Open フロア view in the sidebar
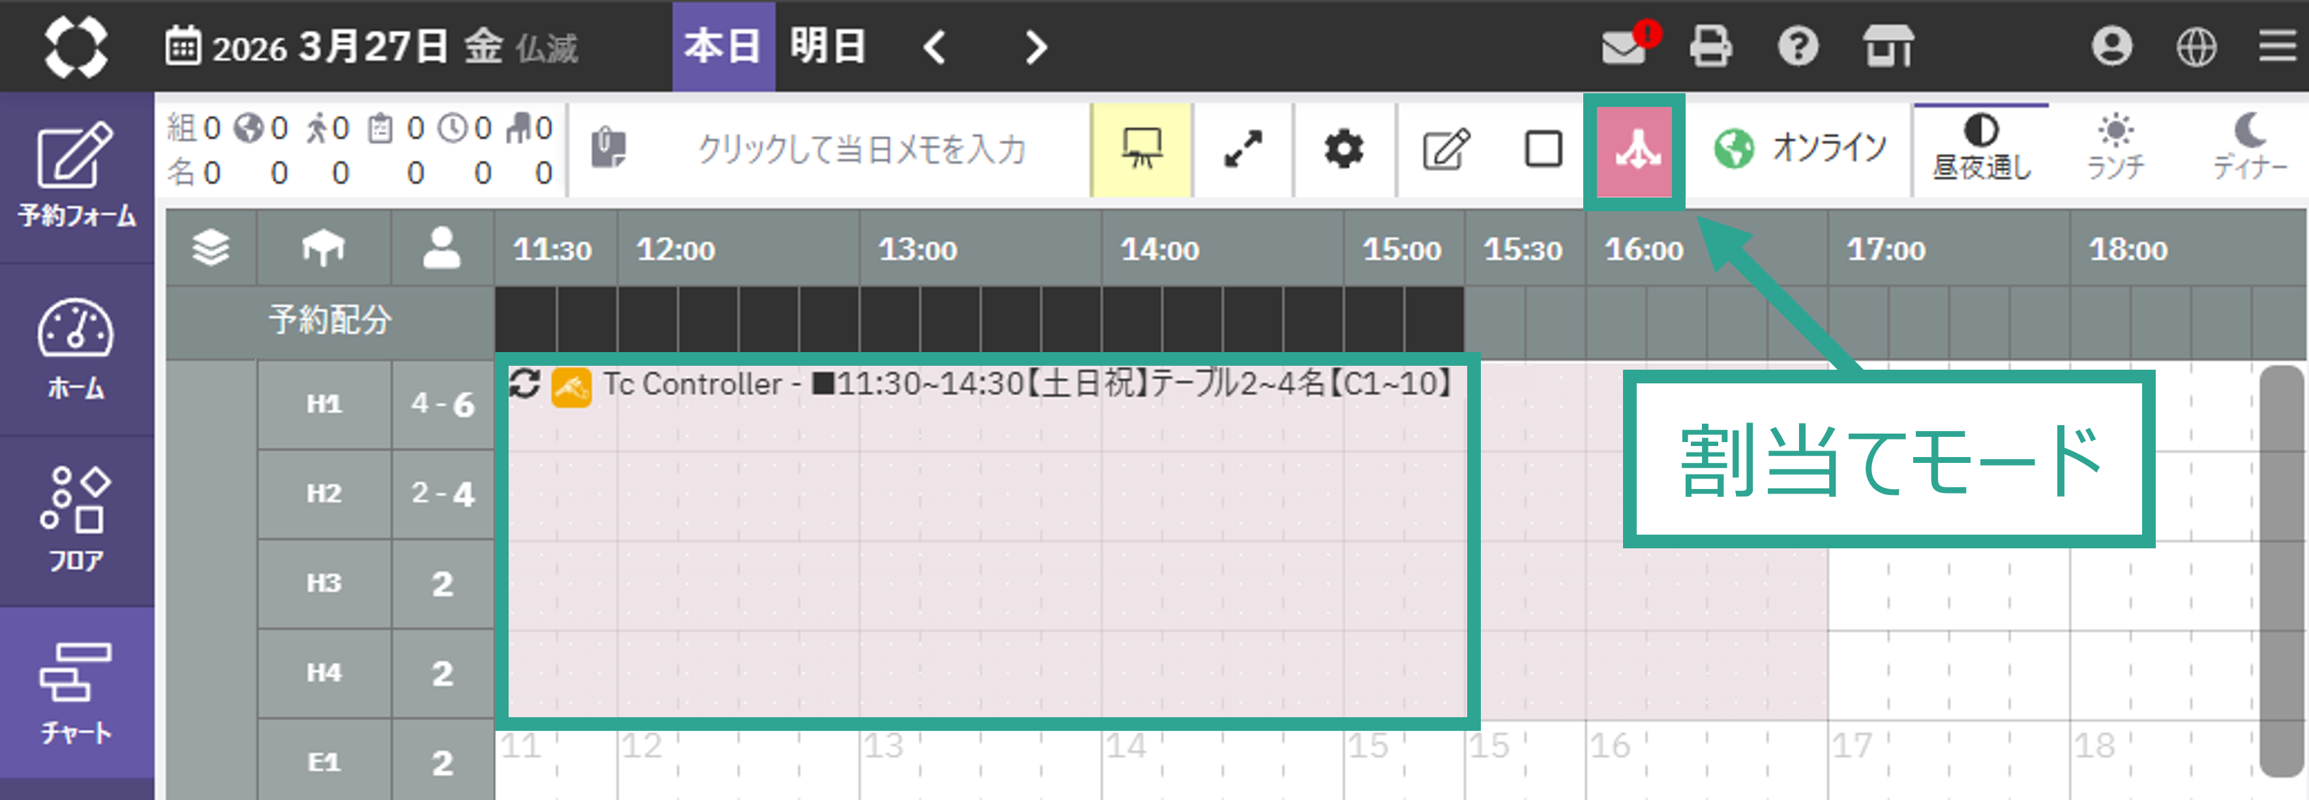 (x=77, y=522)
